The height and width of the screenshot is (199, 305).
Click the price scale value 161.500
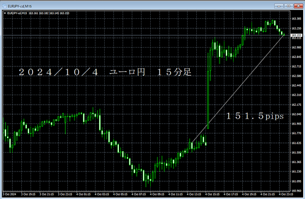pyautogui.click(x=296, y=153)
